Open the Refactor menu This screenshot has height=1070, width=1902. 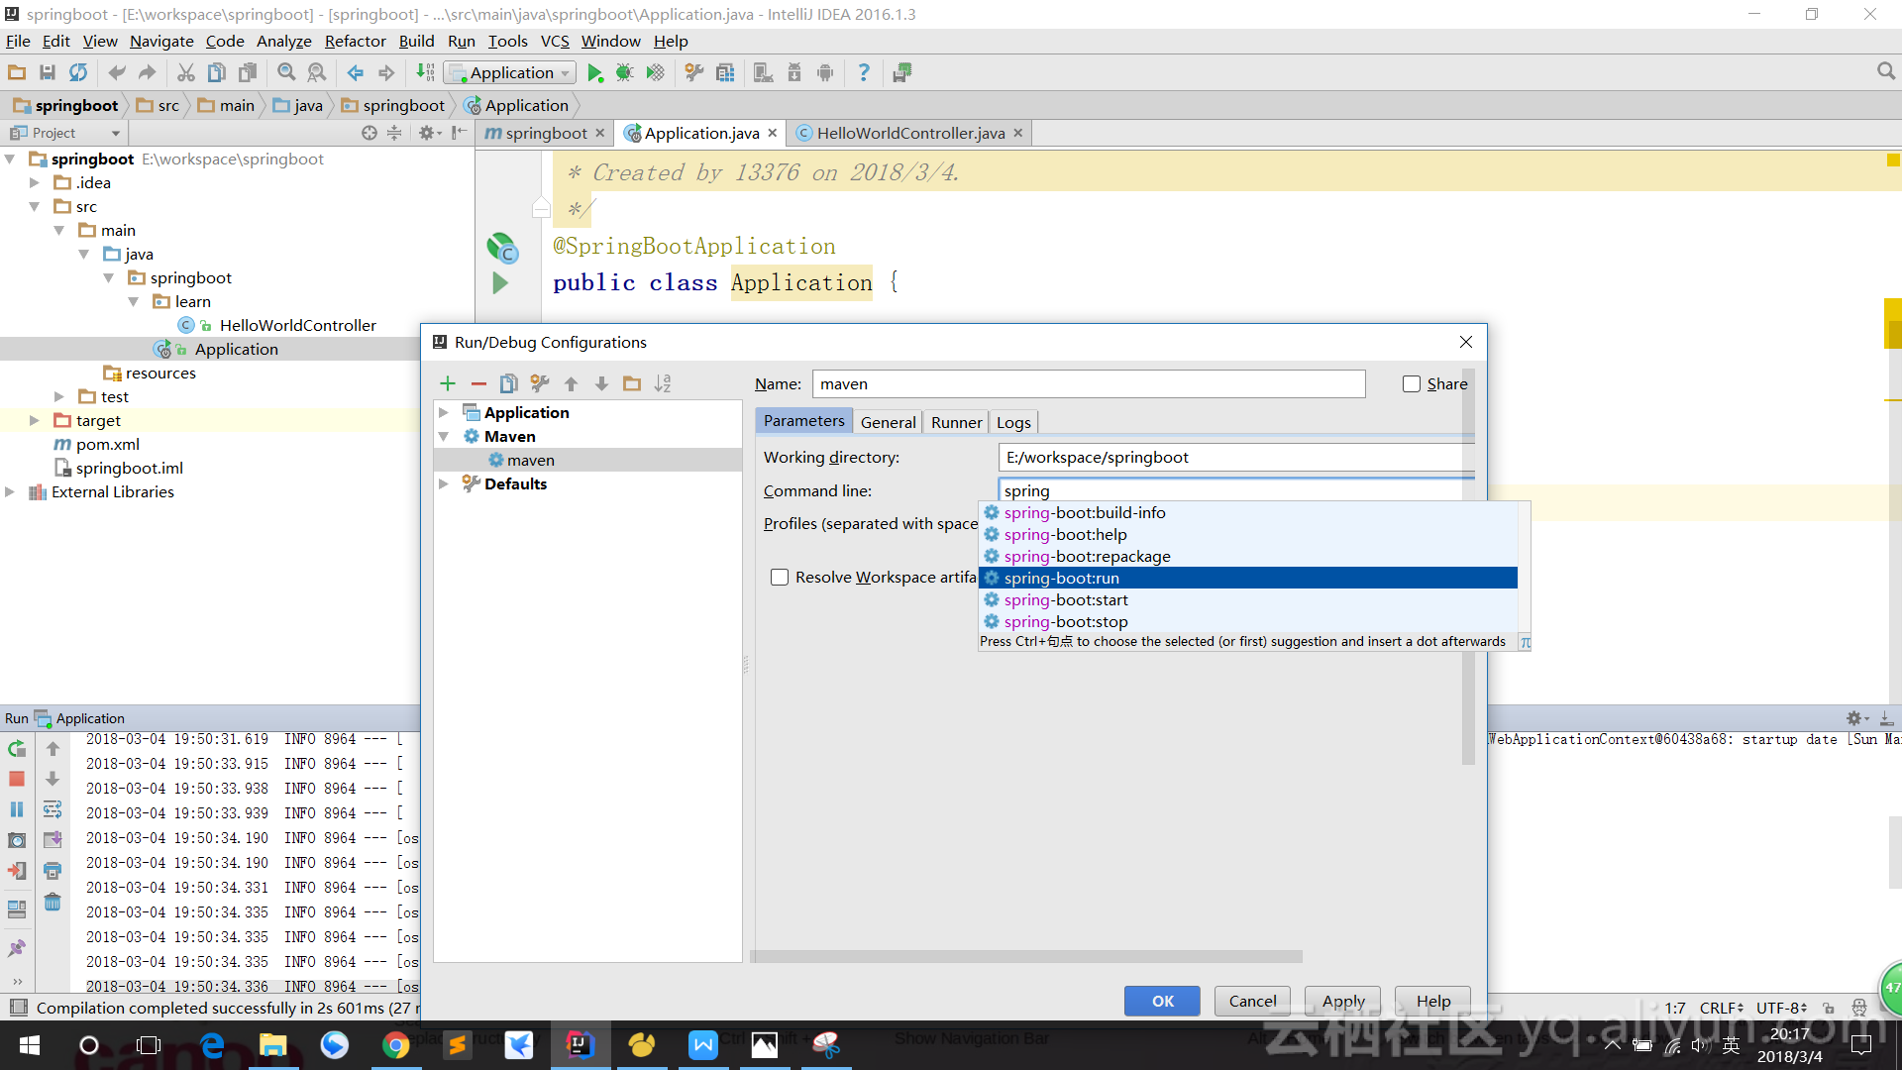[x=355, y=42]
